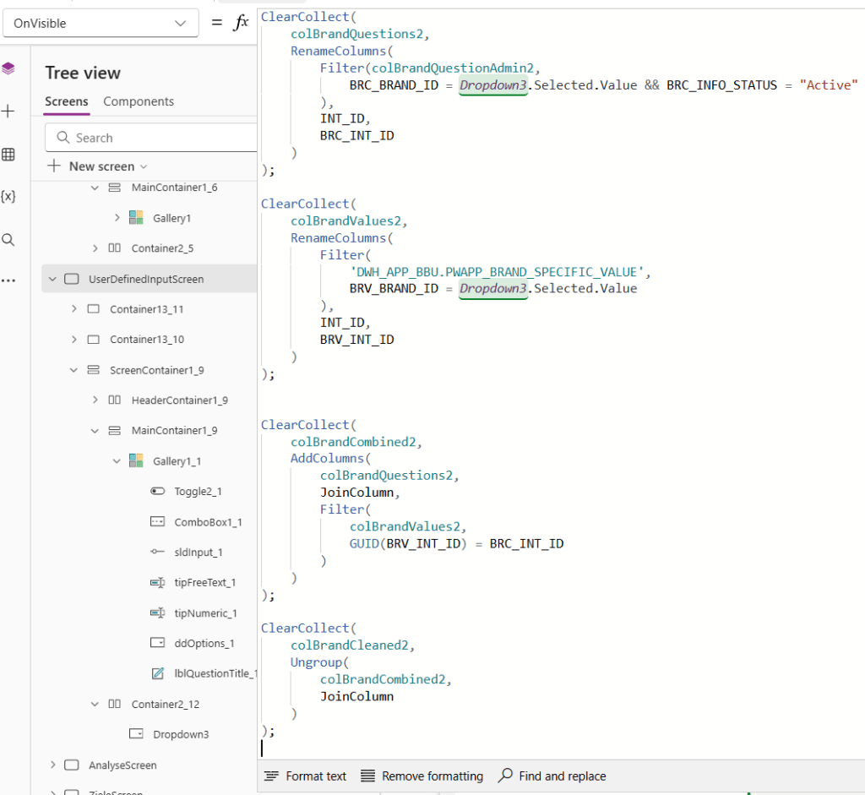The image size is (865, 795).
Task: Click the Insert plus icon in sidebar
Action: [8, 112]
